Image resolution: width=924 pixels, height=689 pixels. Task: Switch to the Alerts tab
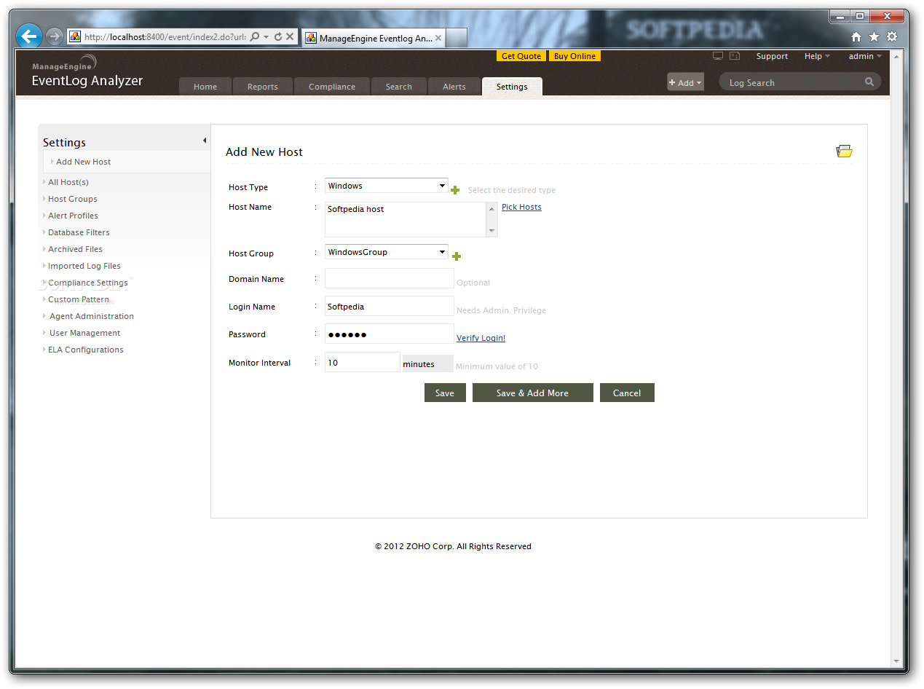[x=454, y=87]
